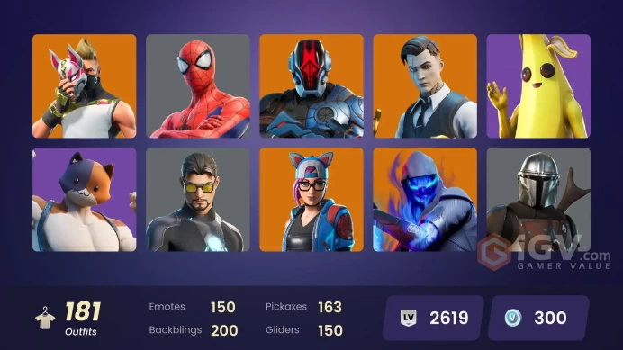Viewport: 623px width, 350px height.
Task: Open the Meowscles cat outfit thumbnail
Action: pos(85,200)
